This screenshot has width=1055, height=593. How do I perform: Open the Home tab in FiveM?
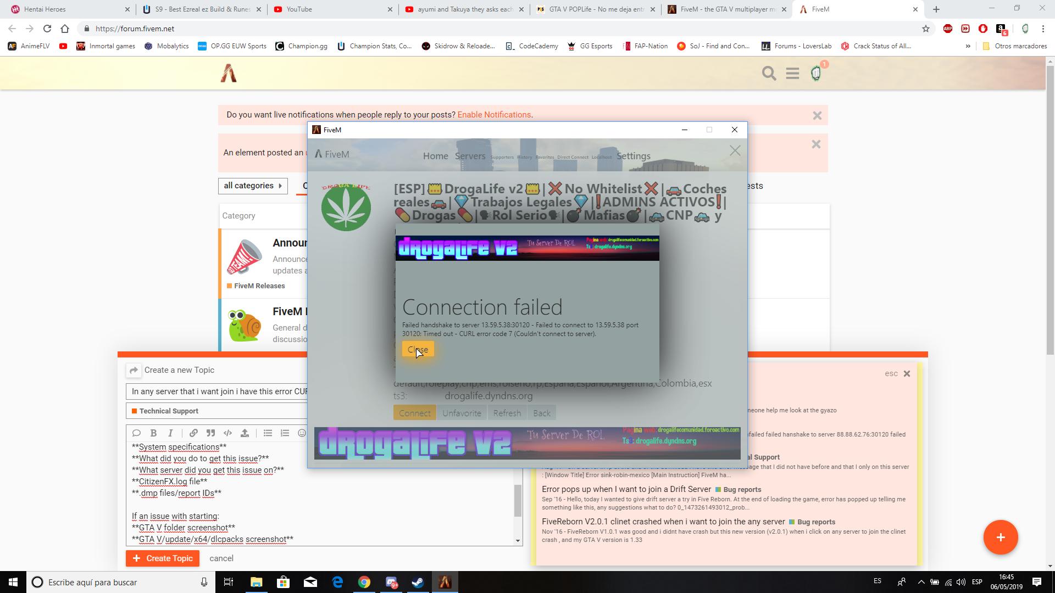(436, 156)
